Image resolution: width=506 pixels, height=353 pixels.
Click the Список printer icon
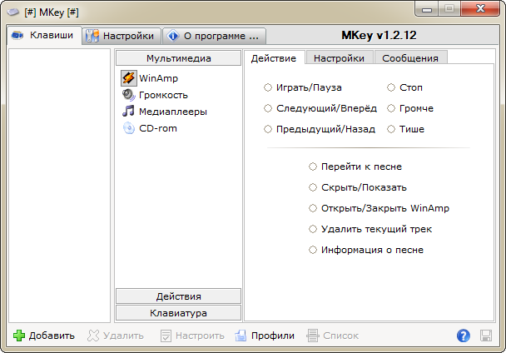tap(313, 336)
